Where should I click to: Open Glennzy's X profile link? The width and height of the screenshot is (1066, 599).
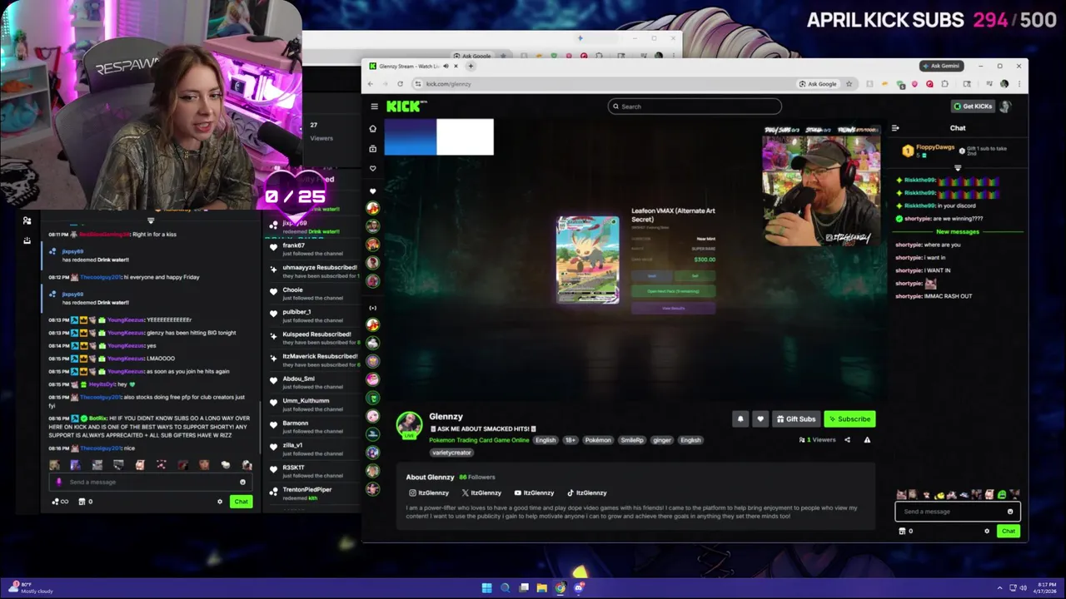coord(481,493)
